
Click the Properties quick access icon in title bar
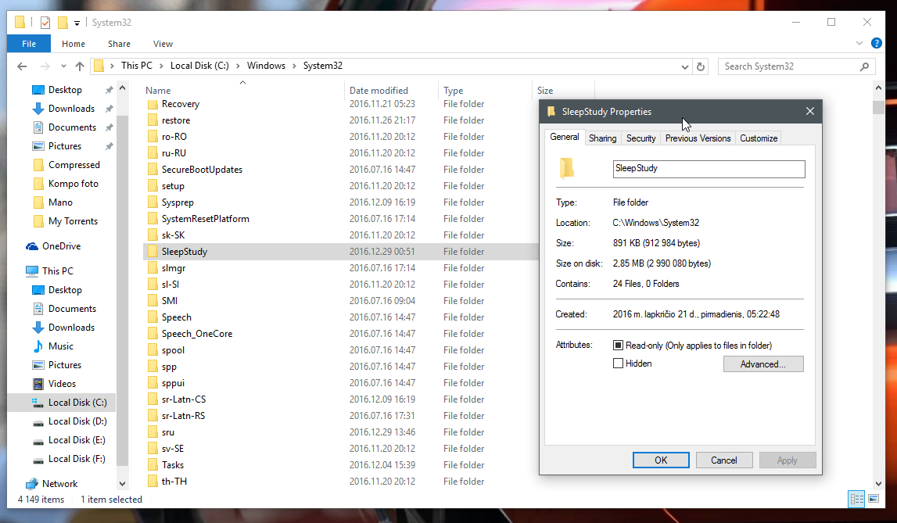pyautogui.click(x=45, y=23)
